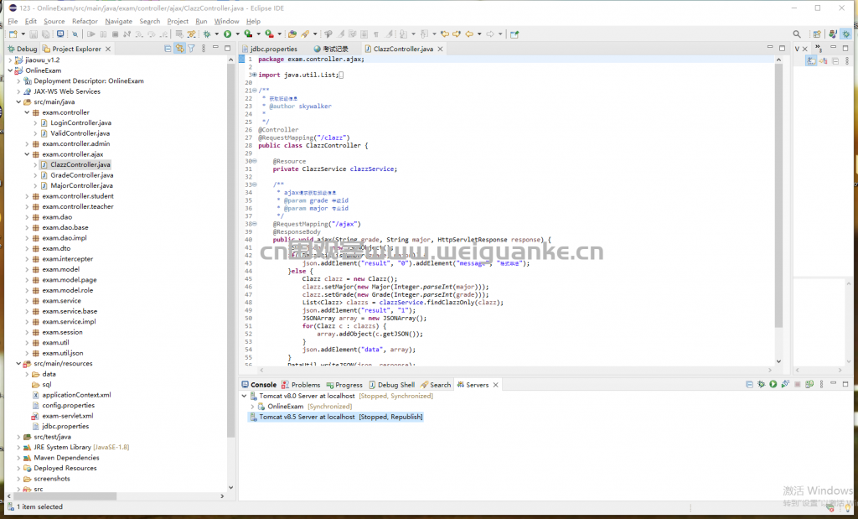This screenshot has height=519, width=858.
Task: Collapse the exam.controller.ajax package
Action: click(x=26, y=154)
